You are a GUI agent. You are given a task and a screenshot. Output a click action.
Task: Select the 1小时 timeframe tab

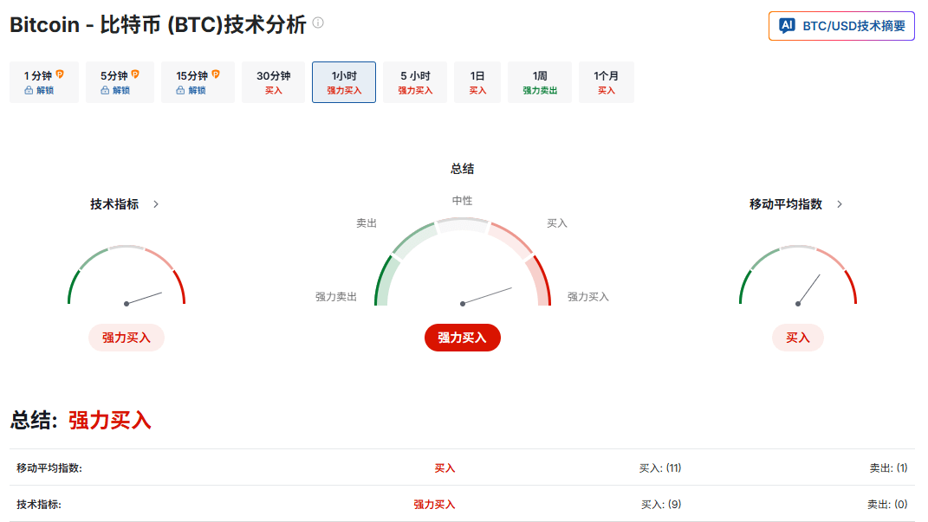coord(344,82)
